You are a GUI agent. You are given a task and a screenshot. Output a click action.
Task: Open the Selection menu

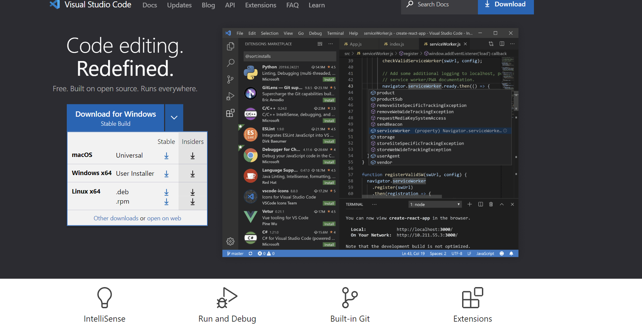(x=269, y=33)
